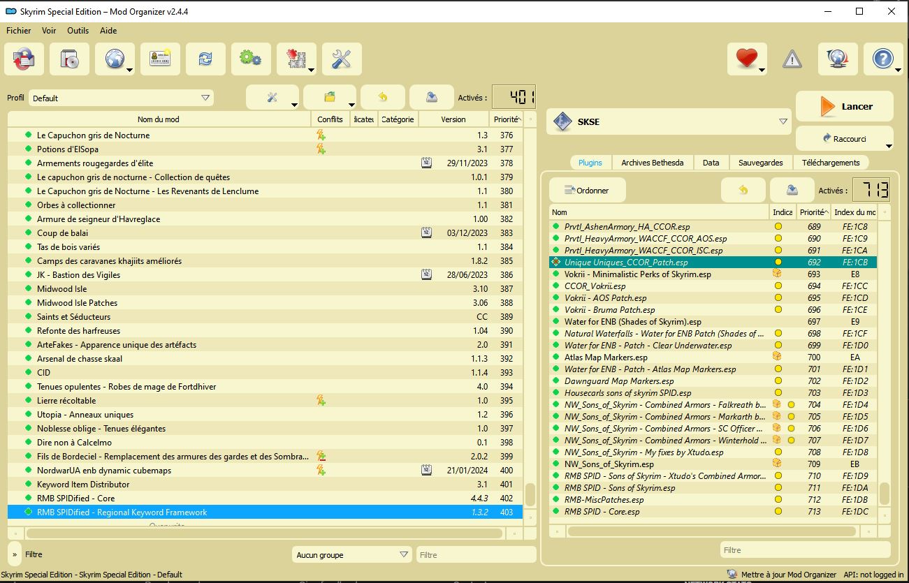Viewport: 909px width, 583px height.
Task: Click mod list create backup icon
Action: point(432,98)
